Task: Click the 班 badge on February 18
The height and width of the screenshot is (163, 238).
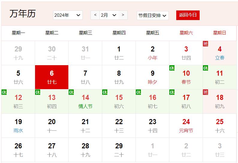Action: point(206,92)
